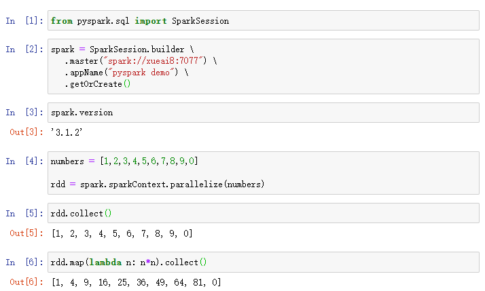
Task: Click the Out[5] list result
Action: [x=122, y=233]
